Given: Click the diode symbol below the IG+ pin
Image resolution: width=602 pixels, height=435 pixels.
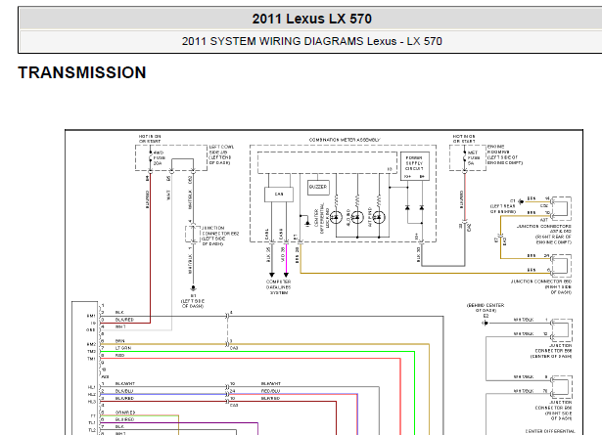Looking at the screenshot, I should pyautogui.click(x=407, y=208).
